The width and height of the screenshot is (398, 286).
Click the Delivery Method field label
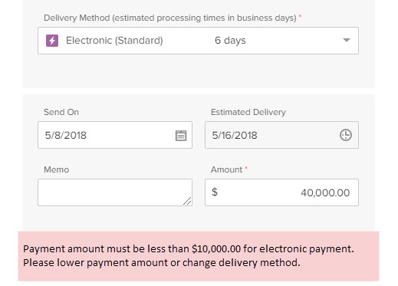pos(170,18)
